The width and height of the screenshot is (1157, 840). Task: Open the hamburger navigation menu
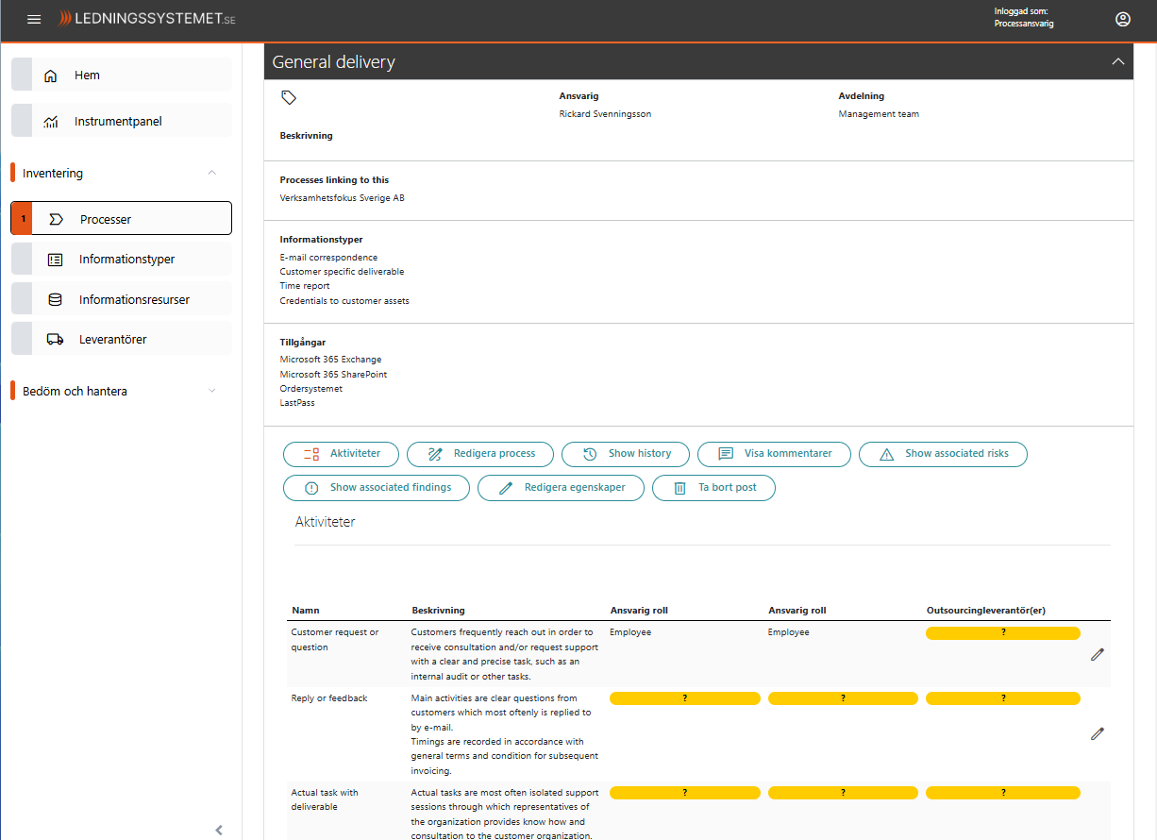coord(34,19)
